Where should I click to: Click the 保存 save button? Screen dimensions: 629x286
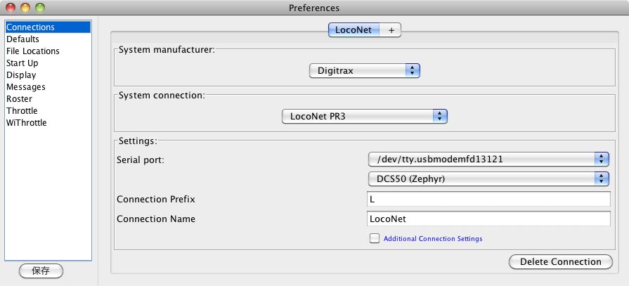[41, 271]
